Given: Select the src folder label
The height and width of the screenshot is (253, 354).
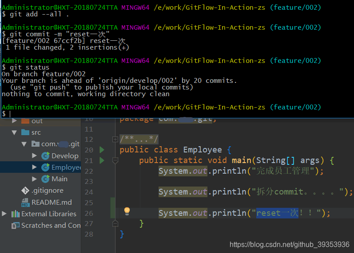Looking at the screenshot, I should [36, 132].
